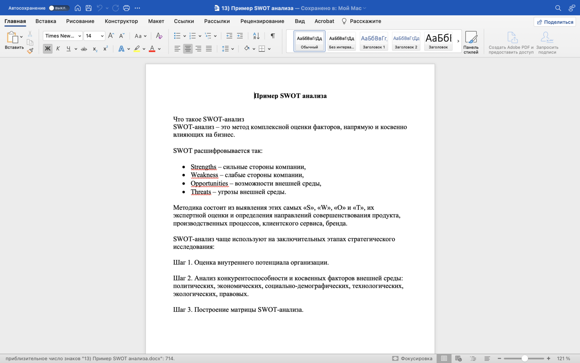The image size is (580, 363).
Task: Expand bullet list style options
Action: [185, 36]
